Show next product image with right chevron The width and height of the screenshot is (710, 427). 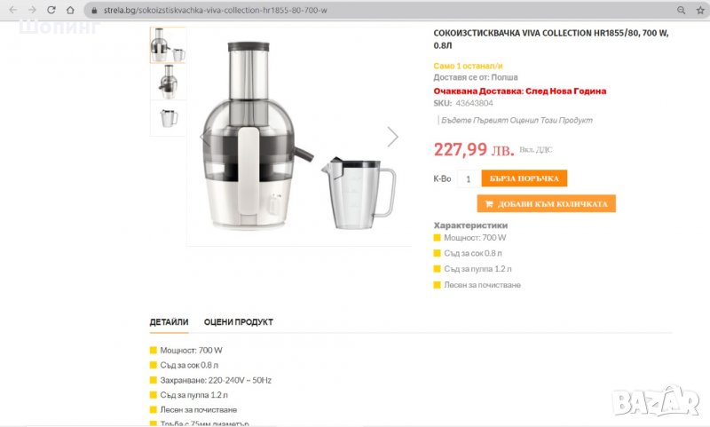[392, 137]
